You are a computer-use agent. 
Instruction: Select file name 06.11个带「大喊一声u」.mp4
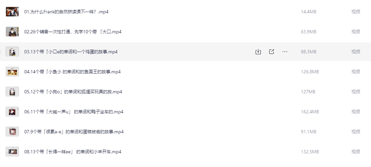[74, 112]
